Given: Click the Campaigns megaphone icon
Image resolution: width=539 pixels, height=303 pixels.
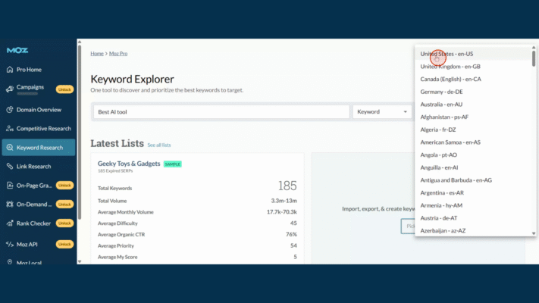Looking at the screenshot, I should [x=10, y=89].
